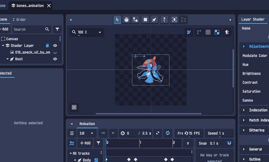Click the canvas vertical scrollbar
This screenshot has height=162, width=269.
click(233, 68)
